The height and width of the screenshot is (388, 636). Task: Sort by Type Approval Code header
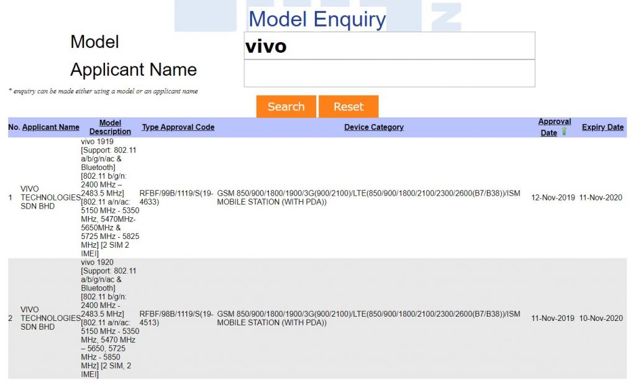178,127
